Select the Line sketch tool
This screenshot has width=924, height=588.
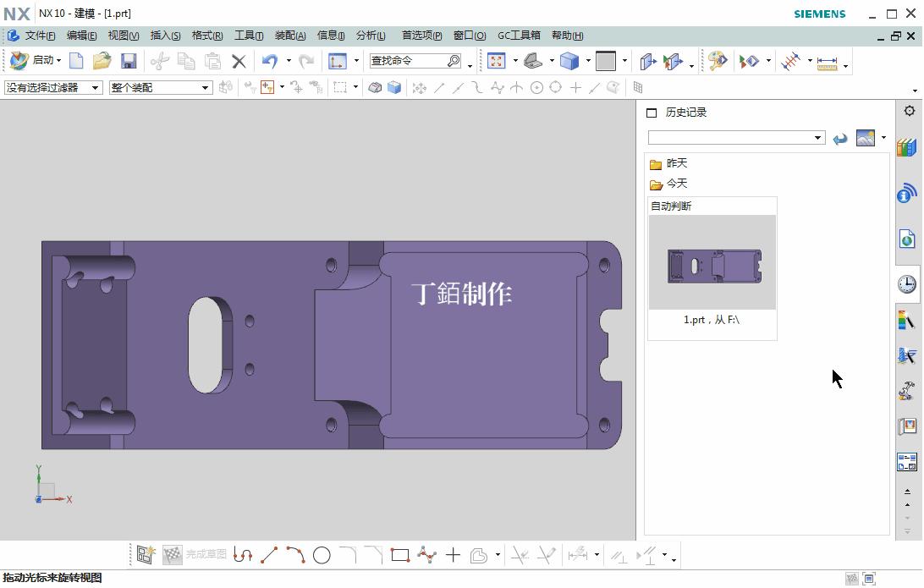[x=271, y=555]
